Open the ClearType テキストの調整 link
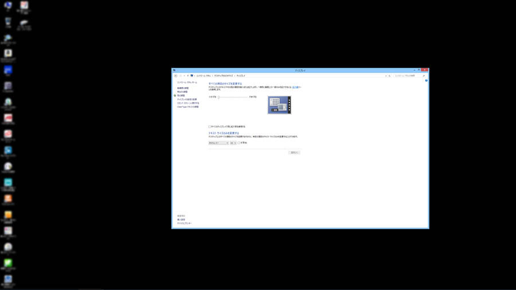 188,107
